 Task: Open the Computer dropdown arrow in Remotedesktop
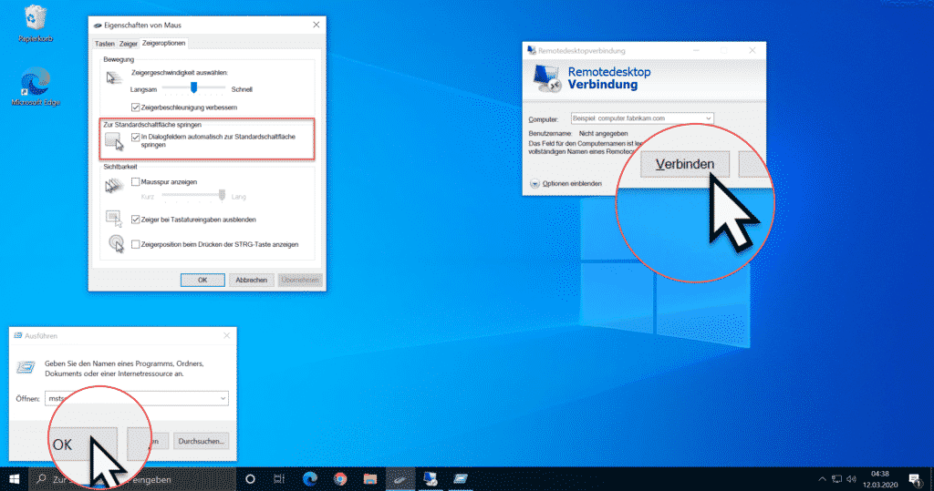[708, 118]
